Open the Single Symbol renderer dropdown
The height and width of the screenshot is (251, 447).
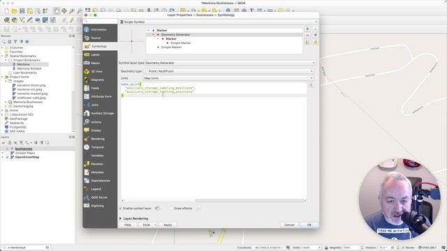pyautogui.click(x=219, y=22)
